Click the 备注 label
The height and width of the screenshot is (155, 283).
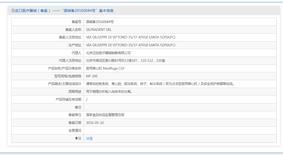[x=78, y=107]
